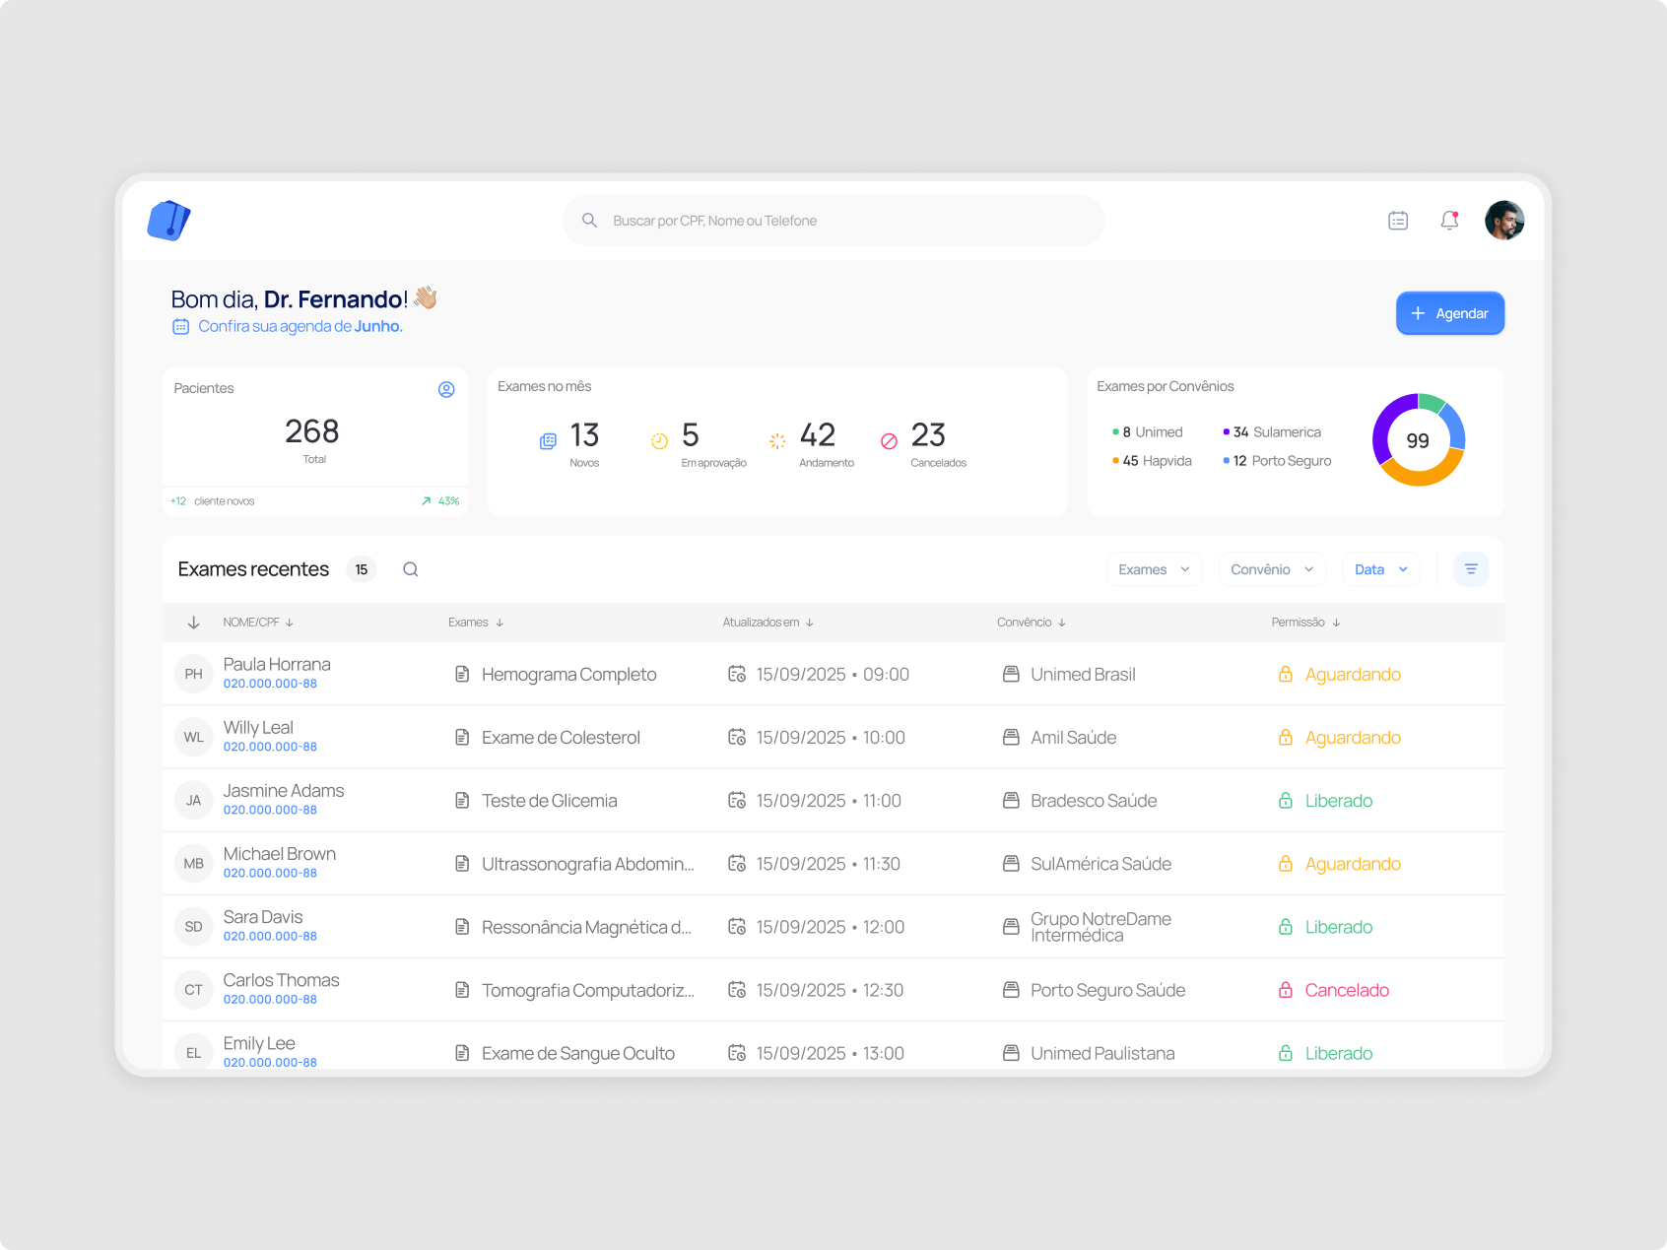Click Willy Leal CPF number
Screen dimensions: 1667x1250
270,747
